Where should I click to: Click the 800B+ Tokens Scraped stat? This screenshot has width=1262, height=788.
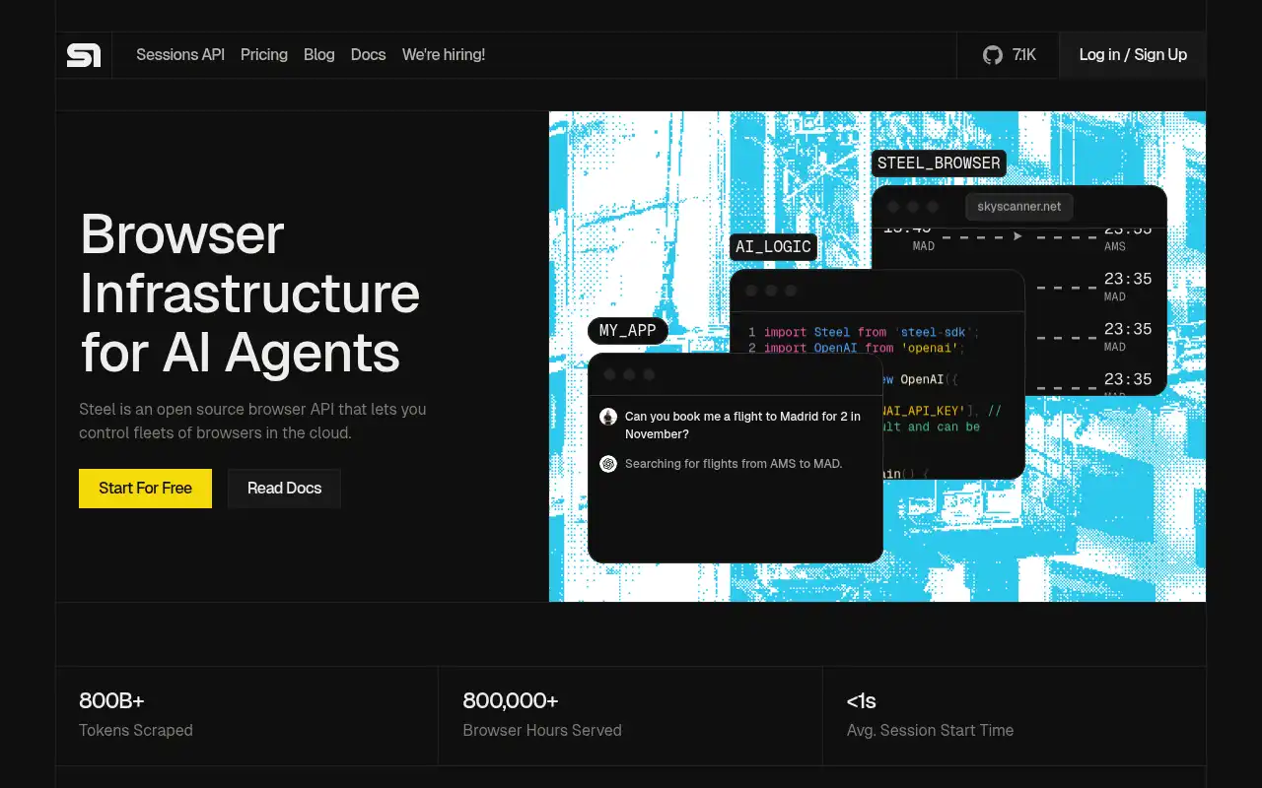[246, 716]
